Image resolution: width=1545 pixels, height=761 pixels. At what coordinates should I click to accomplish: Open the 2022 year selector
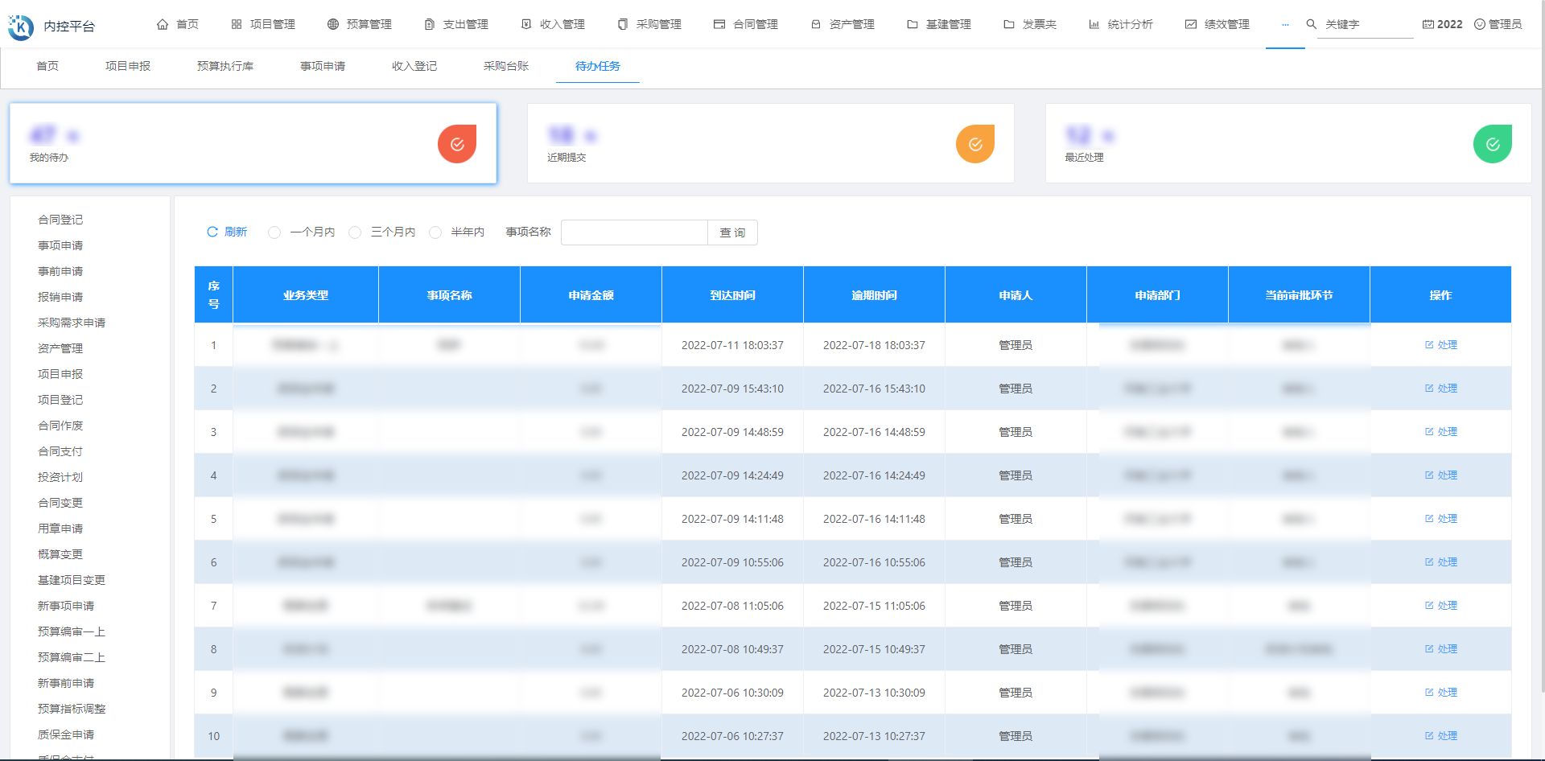[x=1443, y=24]
